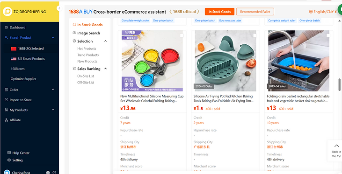Expand the Order menu chevron

point(53,90)
